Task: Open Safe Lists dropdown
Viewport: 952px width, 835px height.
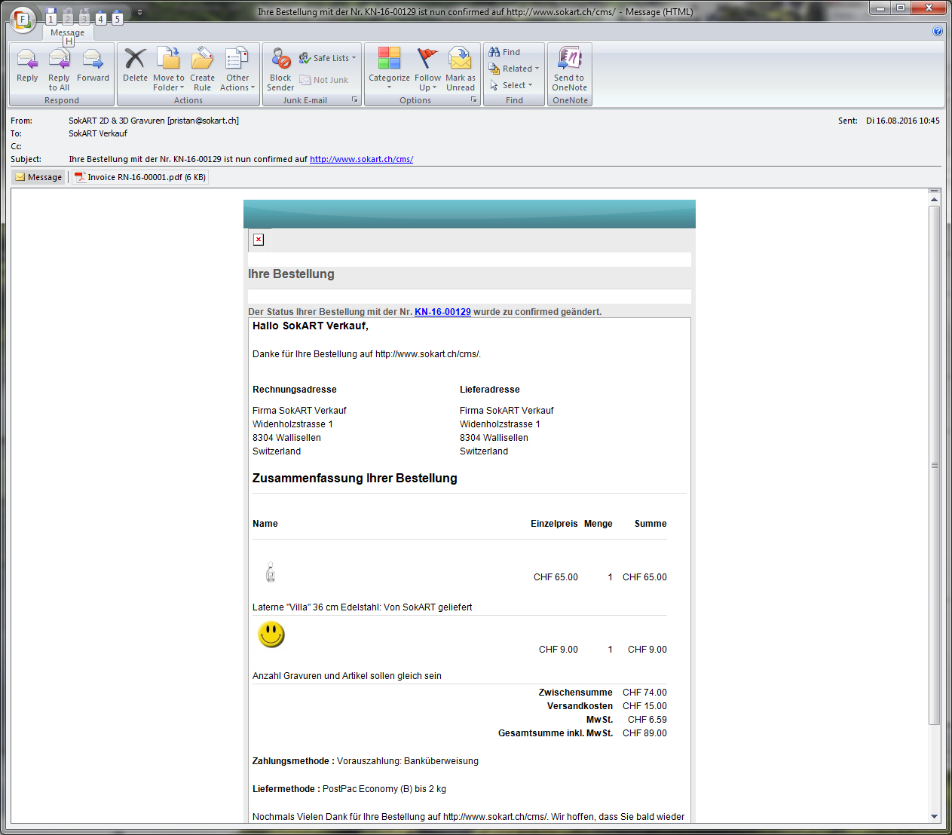Action: [x=327, y=58]
